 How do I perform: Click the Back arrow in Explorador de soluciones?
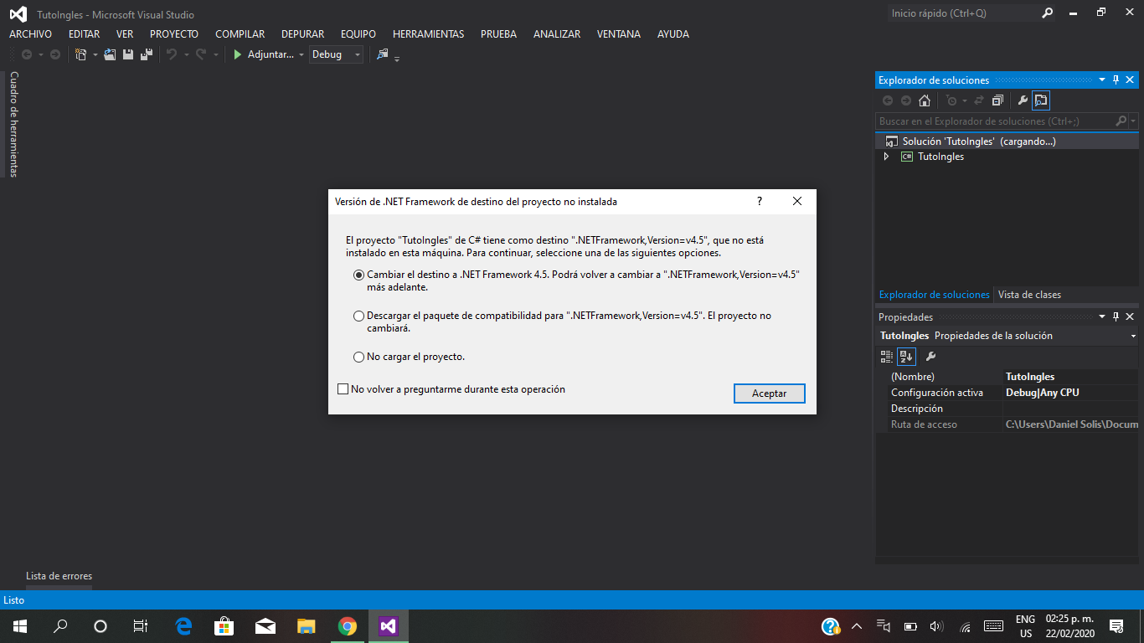coord(888,100)
